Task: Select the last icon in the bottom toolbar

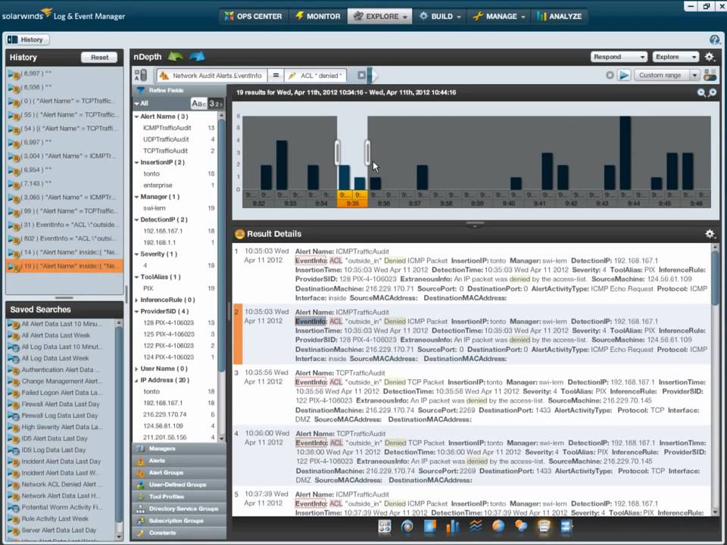Action: point(566,527)
